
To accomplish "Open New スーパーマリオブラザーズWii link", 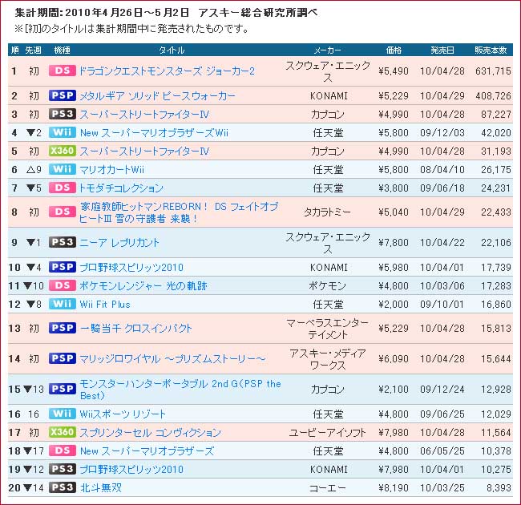I will (x=154, y=133).
